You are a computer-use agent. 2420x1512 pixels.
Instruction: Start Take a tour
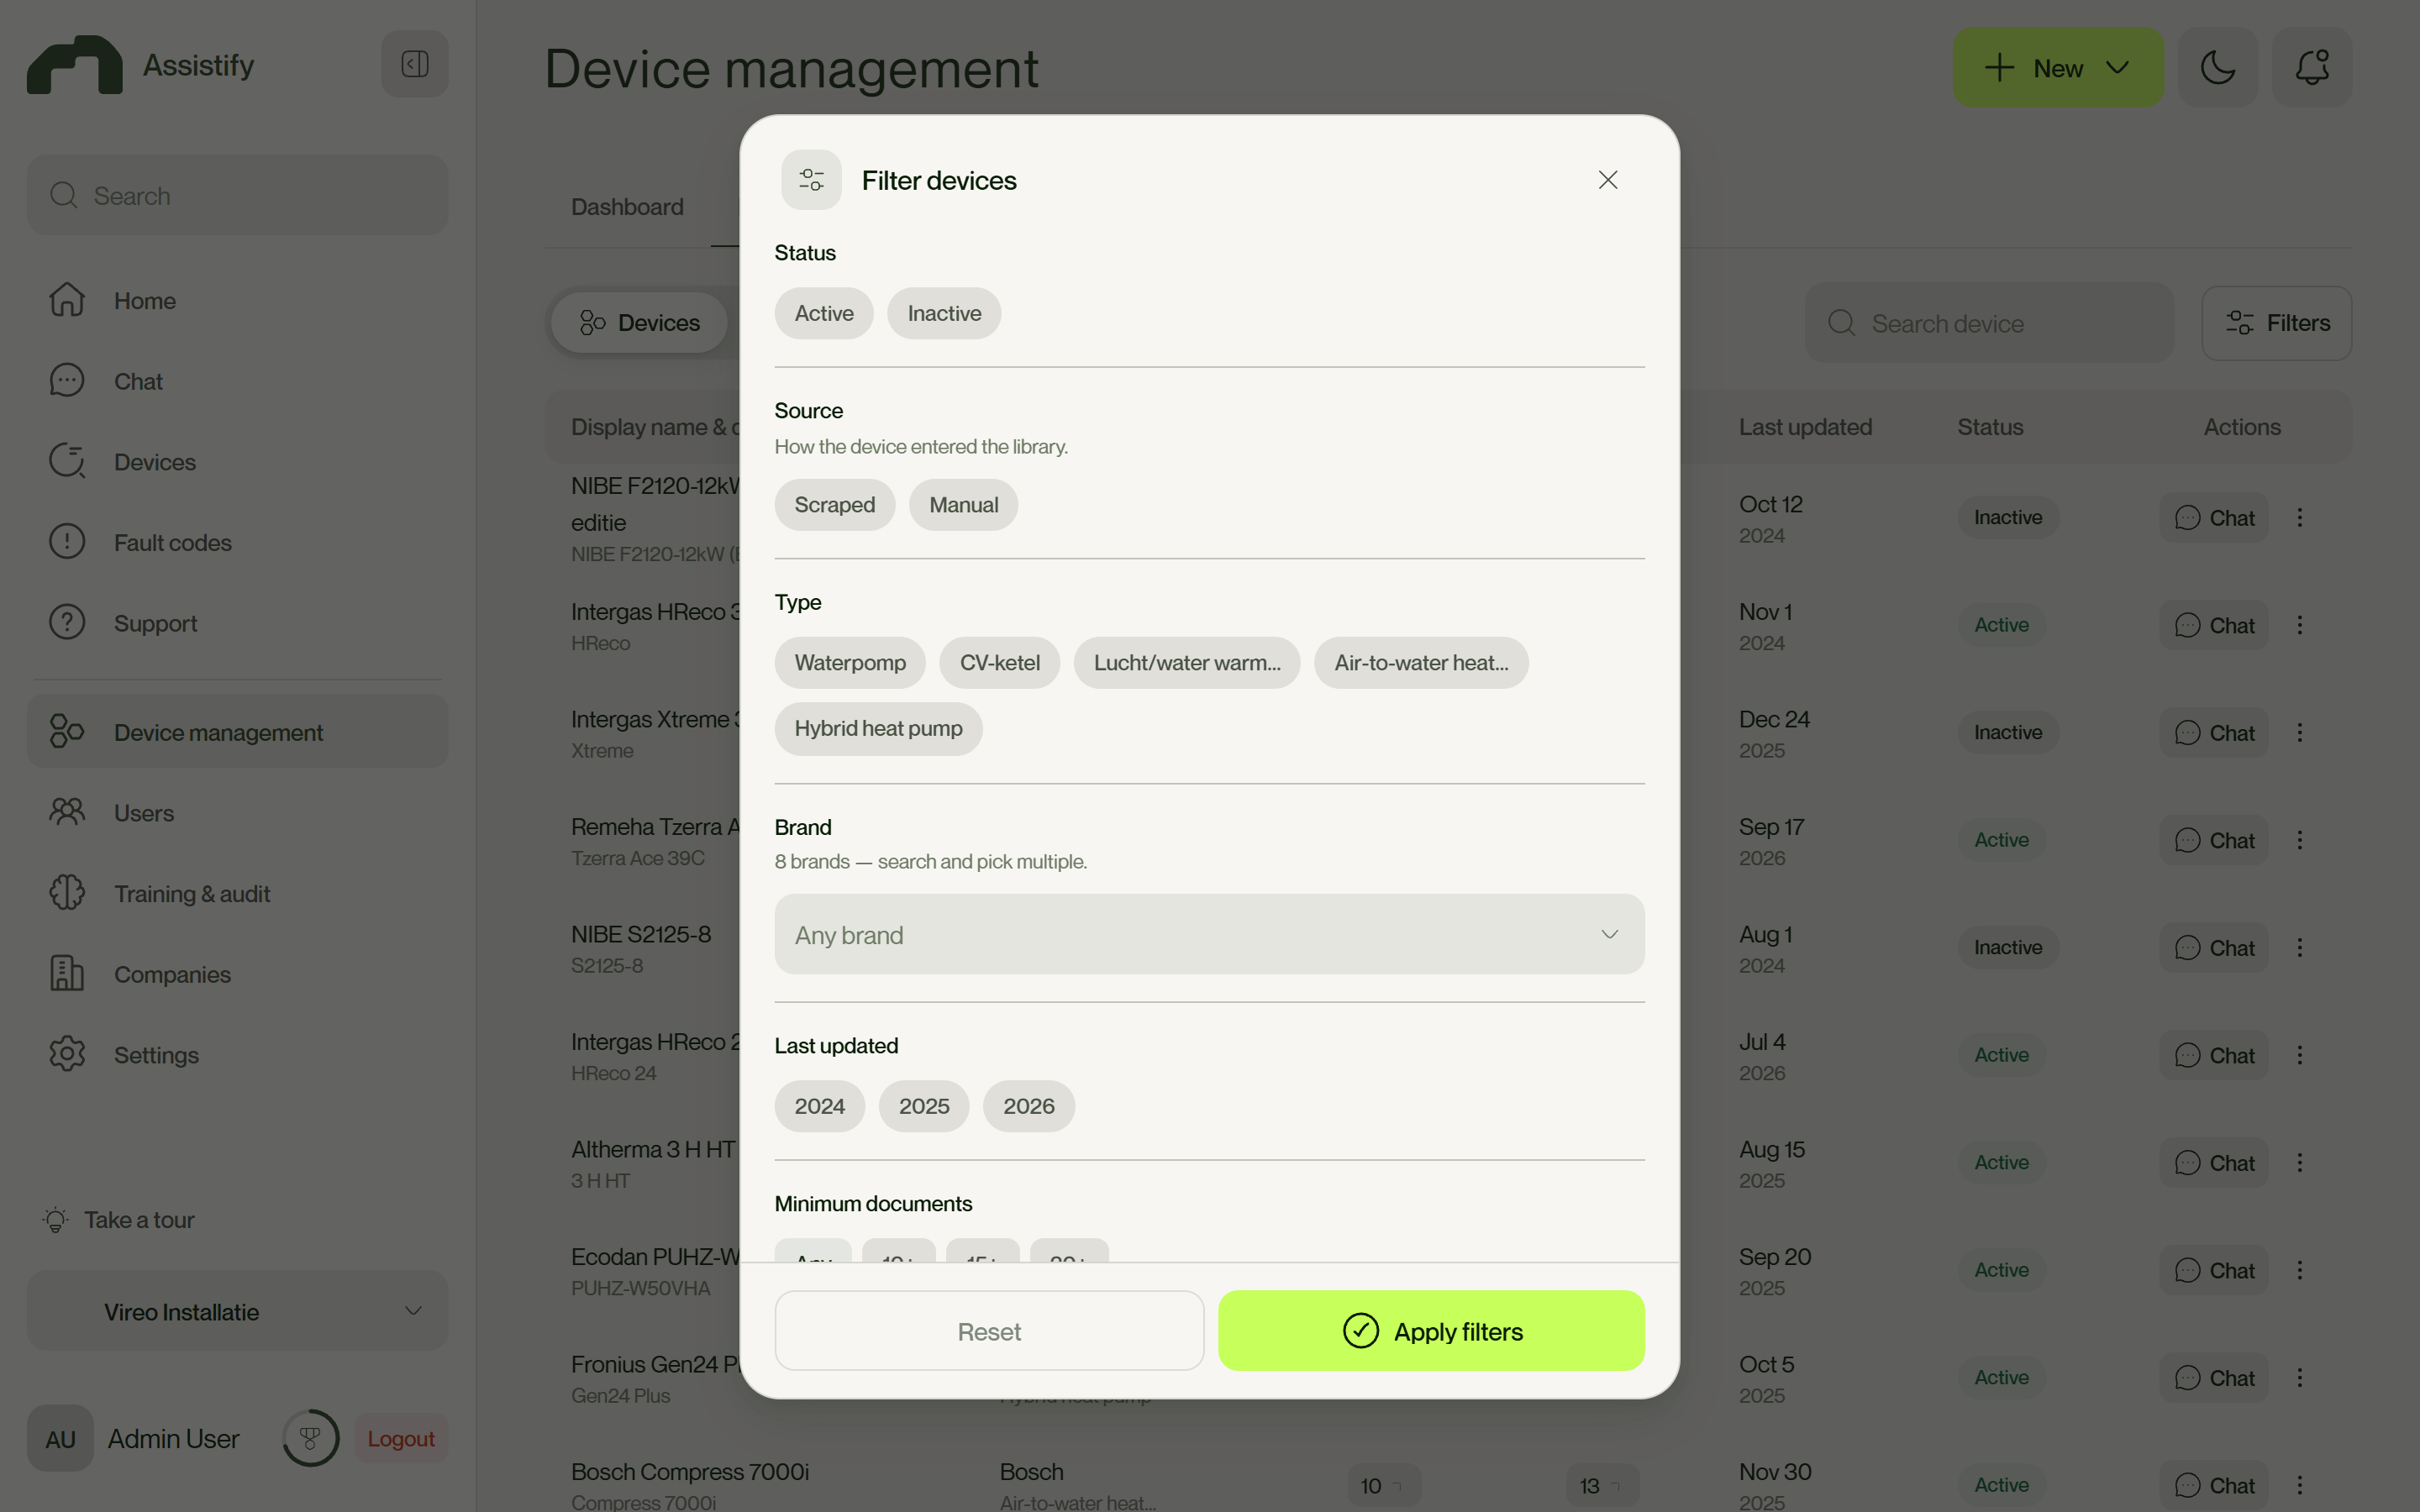point(118,1220)
